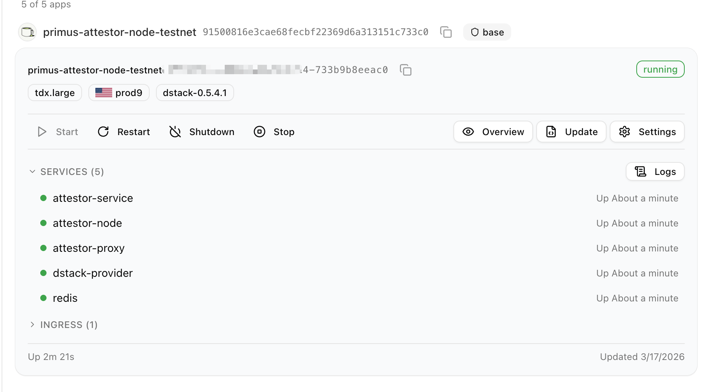Click the running status badge

pos(660,69)
